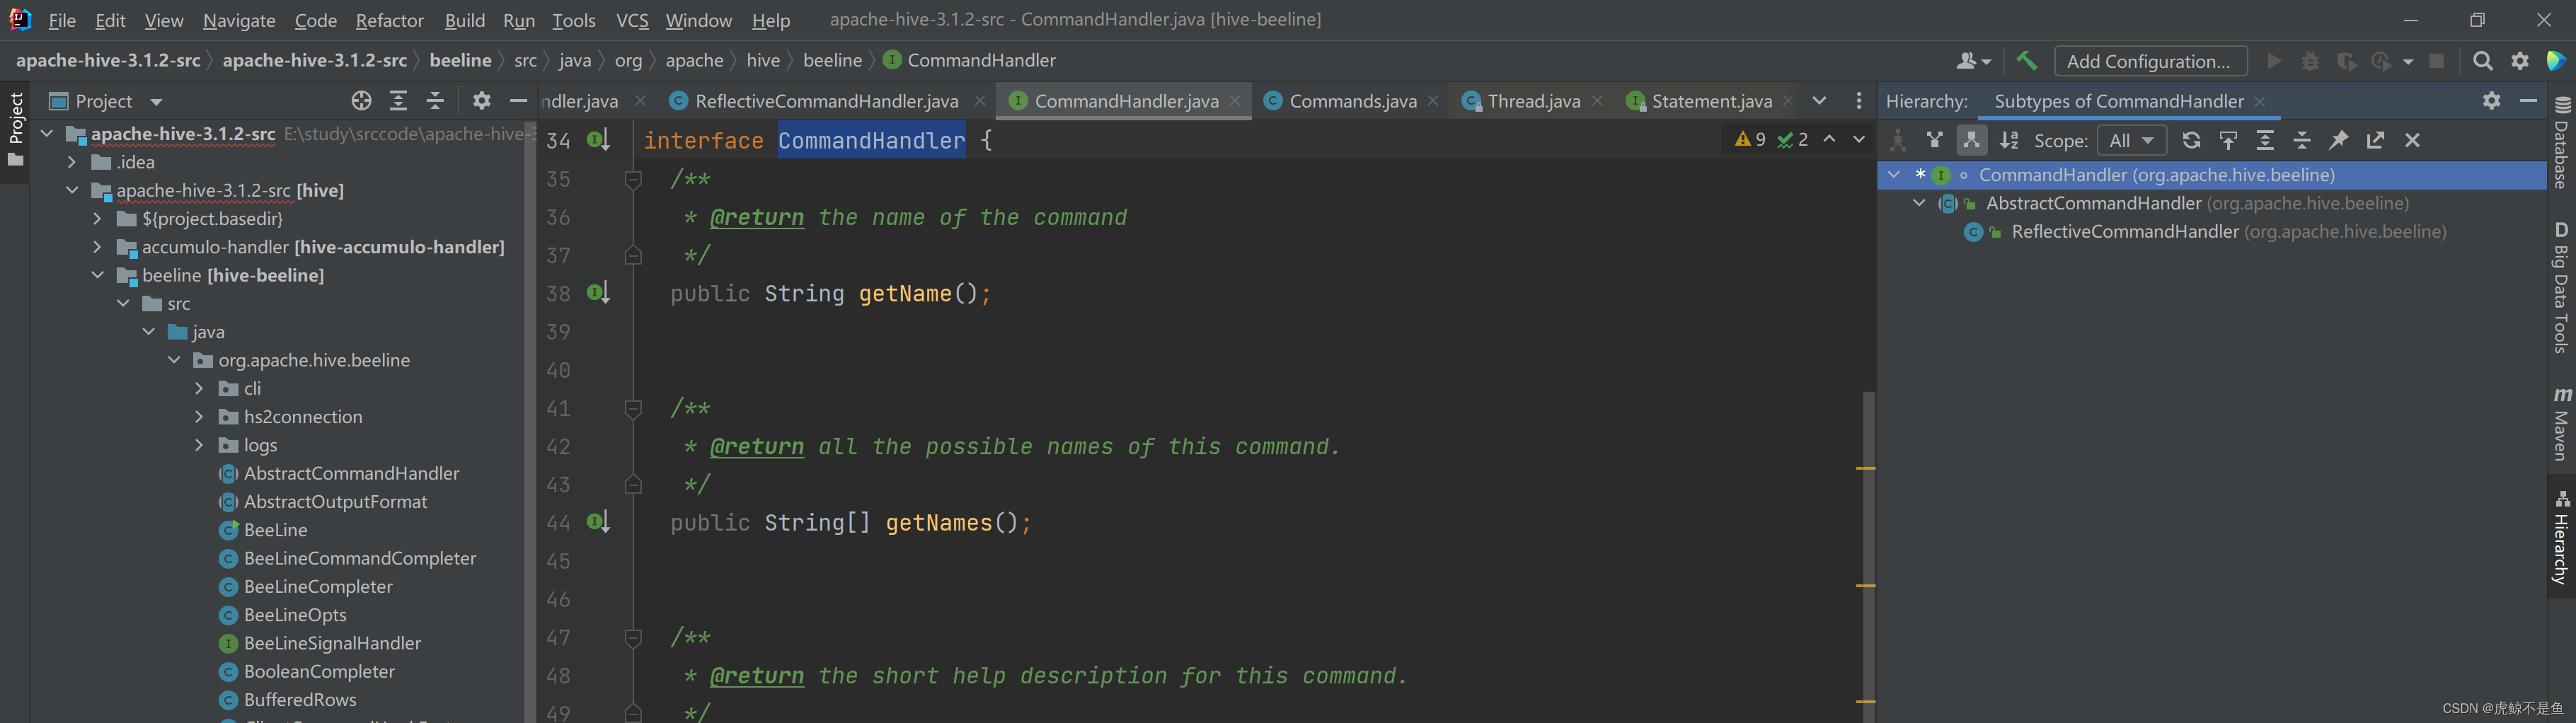The image size is (2576, 723).
Task: Click the Select Opened File target icon
Action: 361,101
